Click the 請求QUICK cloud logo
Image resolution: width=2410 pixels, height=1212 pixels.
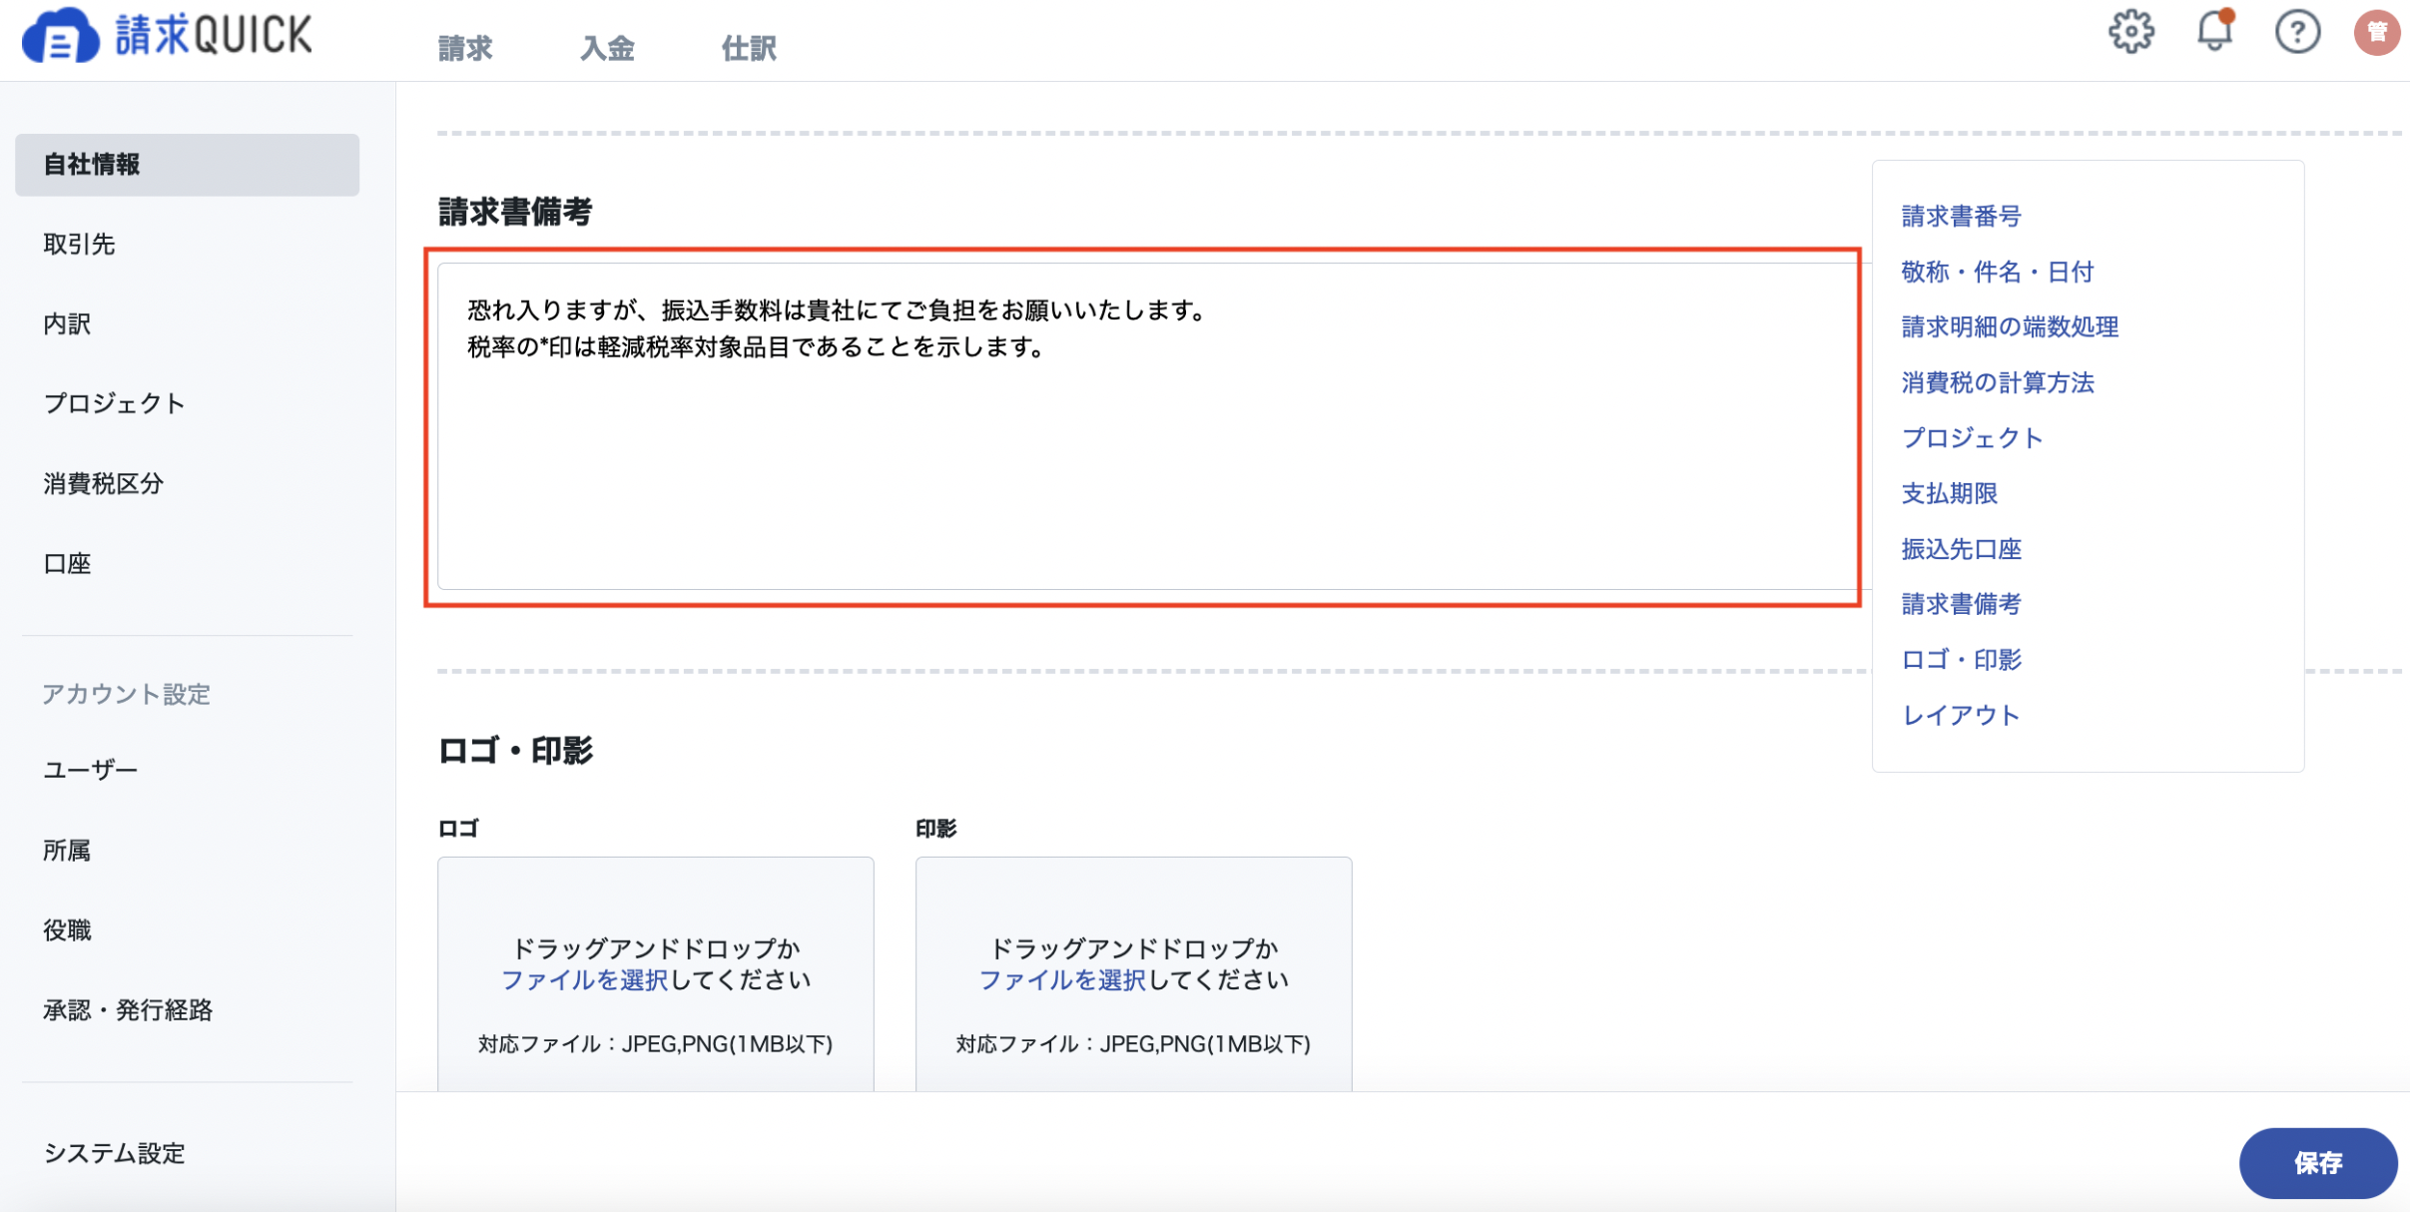166,35
